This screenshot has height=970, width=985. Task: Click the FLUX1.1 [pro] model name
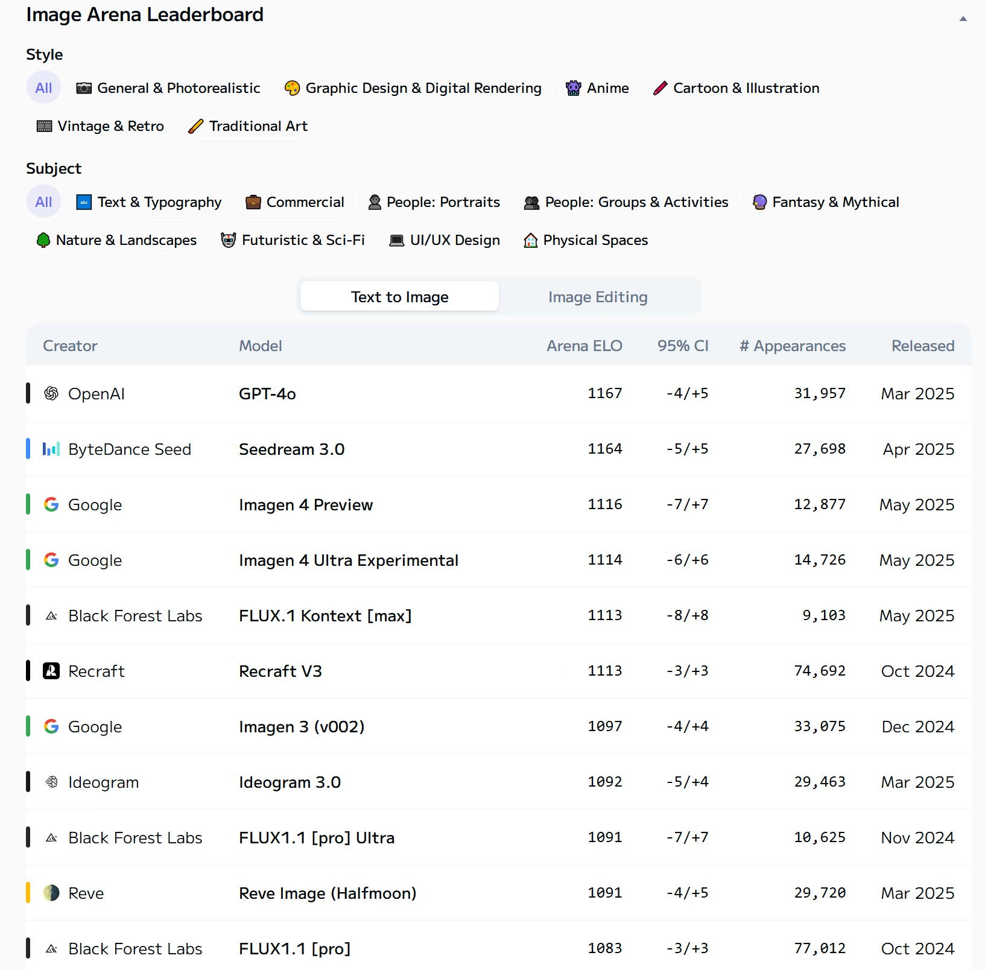[x=294, y=948]
